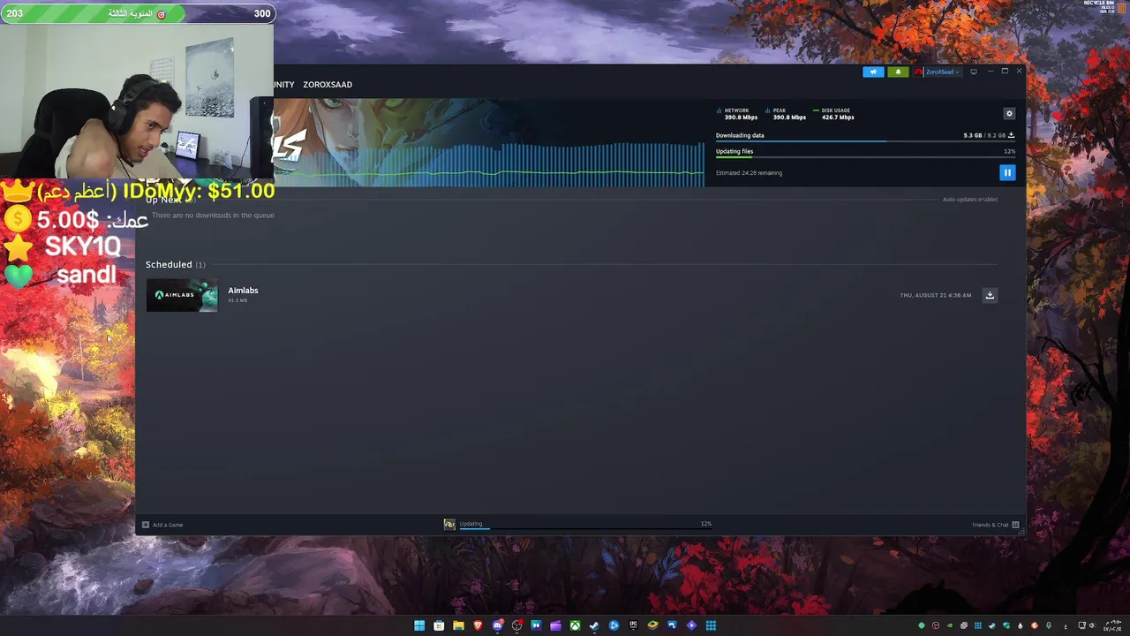Open the Windows Start menu
1130x636 pixels.
tap(419, 625)
